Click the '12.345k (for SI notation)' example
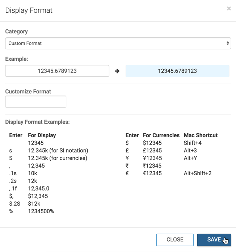This screenshot has height=252, width=236. (58, 151)
